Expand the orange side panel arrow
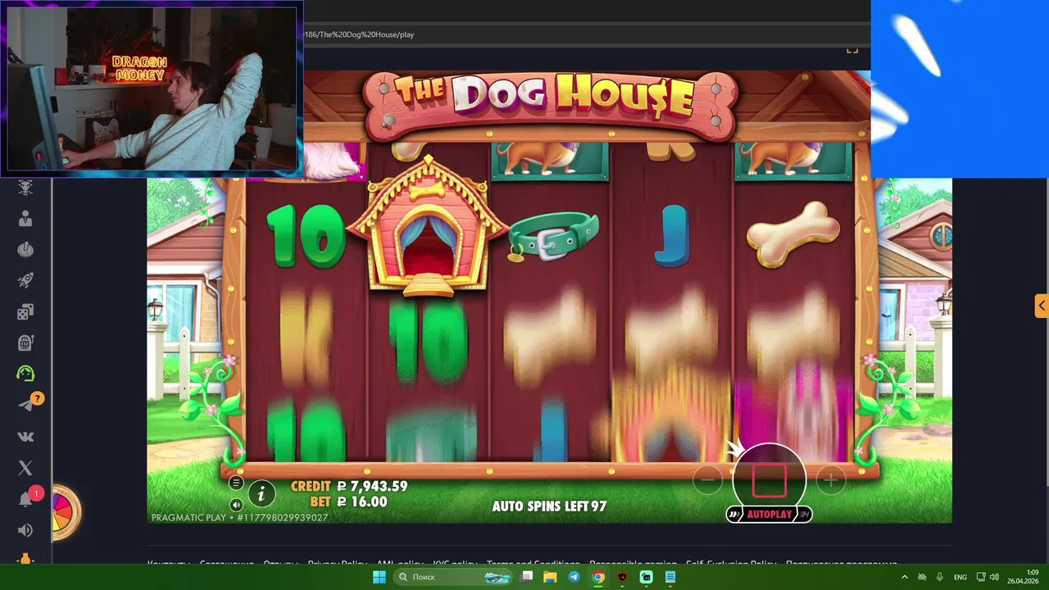The width and height of the screenshot is (1049, 590). [x=1041, y=306]
